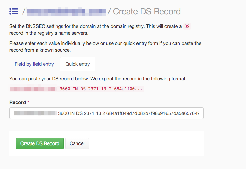The height and width of the screenshot is (169, 246).
Task: Cancel the DS record creation
Action: [x=77, y=143]
